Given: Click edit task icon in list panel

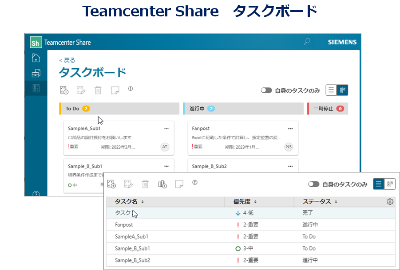Looking at the screenshot, I should tap(128, 184).
